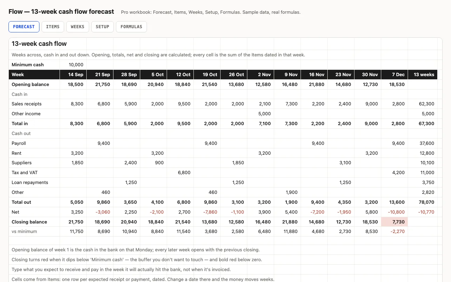Click the 'Suppliers' row label

click(34, 163)
